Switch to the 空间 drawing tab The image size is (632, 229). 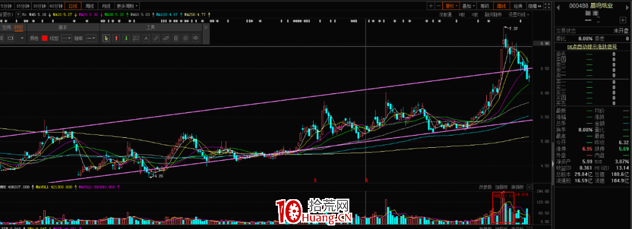tap(6, 28)
